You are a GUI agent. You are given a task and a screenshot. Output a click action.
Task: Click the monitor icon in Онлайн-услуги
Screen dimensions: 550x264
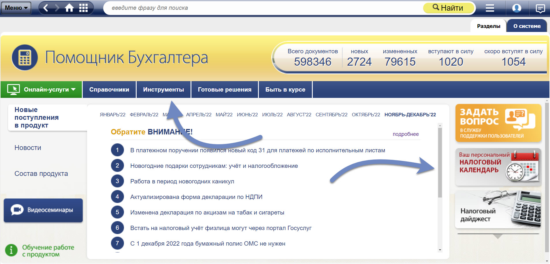[14, 90]
